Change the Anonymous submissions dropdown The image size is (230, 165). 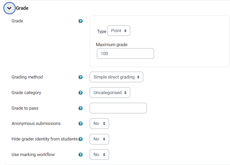[x=99, y=123]
